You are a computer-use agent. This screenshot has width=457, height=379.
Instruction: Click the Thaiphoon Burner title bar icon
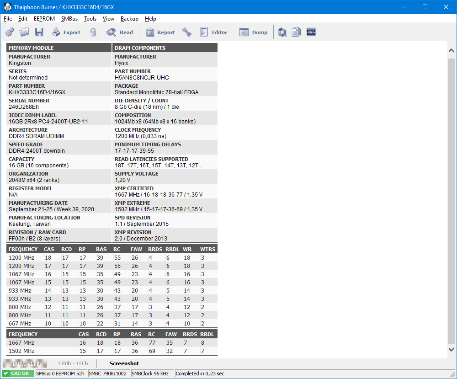pos(8,7)
